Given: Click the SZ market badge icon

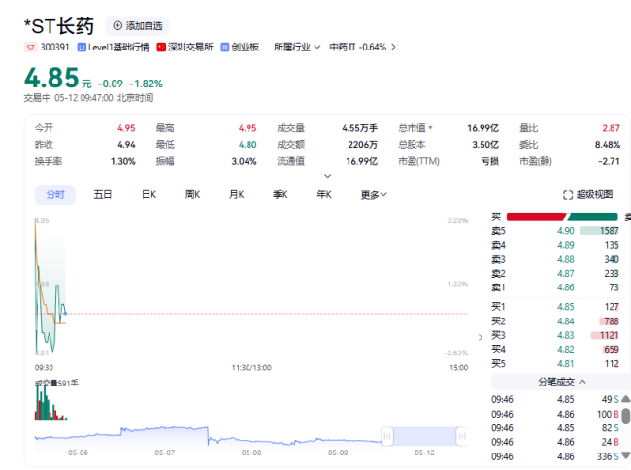Looking at the screenshot, I should [30, 47].
